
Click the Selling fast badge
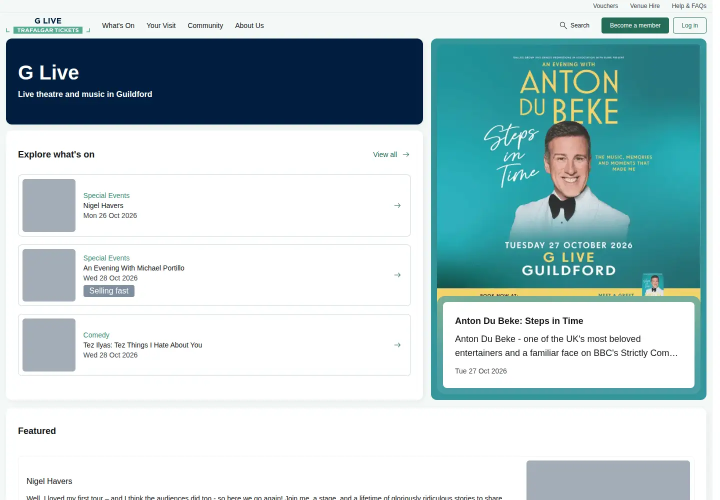pyautogui.click(x=109, y=291)
